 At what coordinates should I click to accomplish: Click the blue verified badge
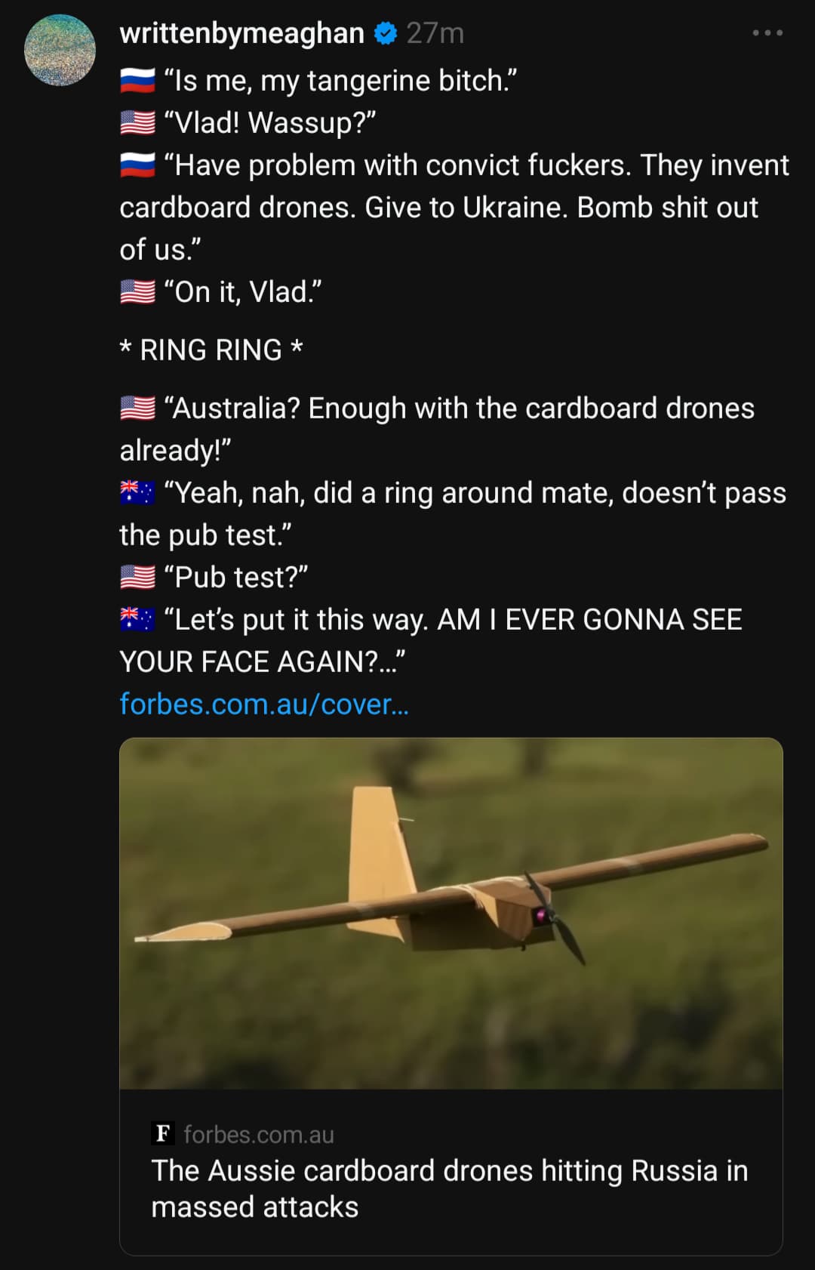(x=386, y=33)
